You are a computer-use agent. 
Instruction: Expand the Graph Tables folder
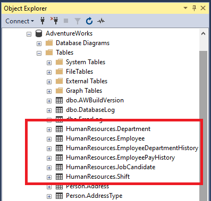(49, 91)
